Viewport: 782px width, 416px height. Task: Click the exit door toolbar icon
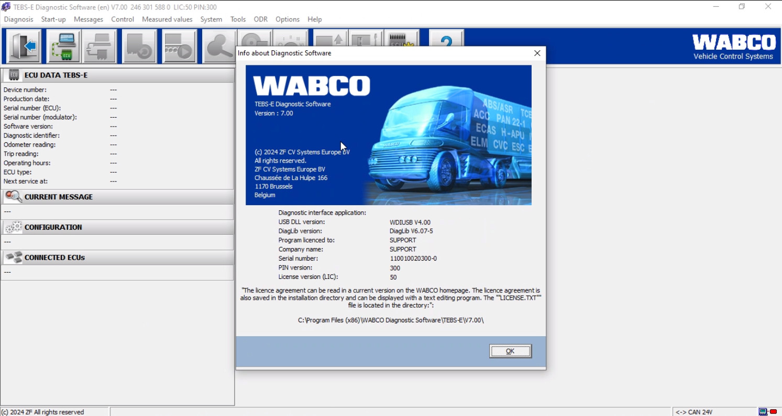(24, 47)
